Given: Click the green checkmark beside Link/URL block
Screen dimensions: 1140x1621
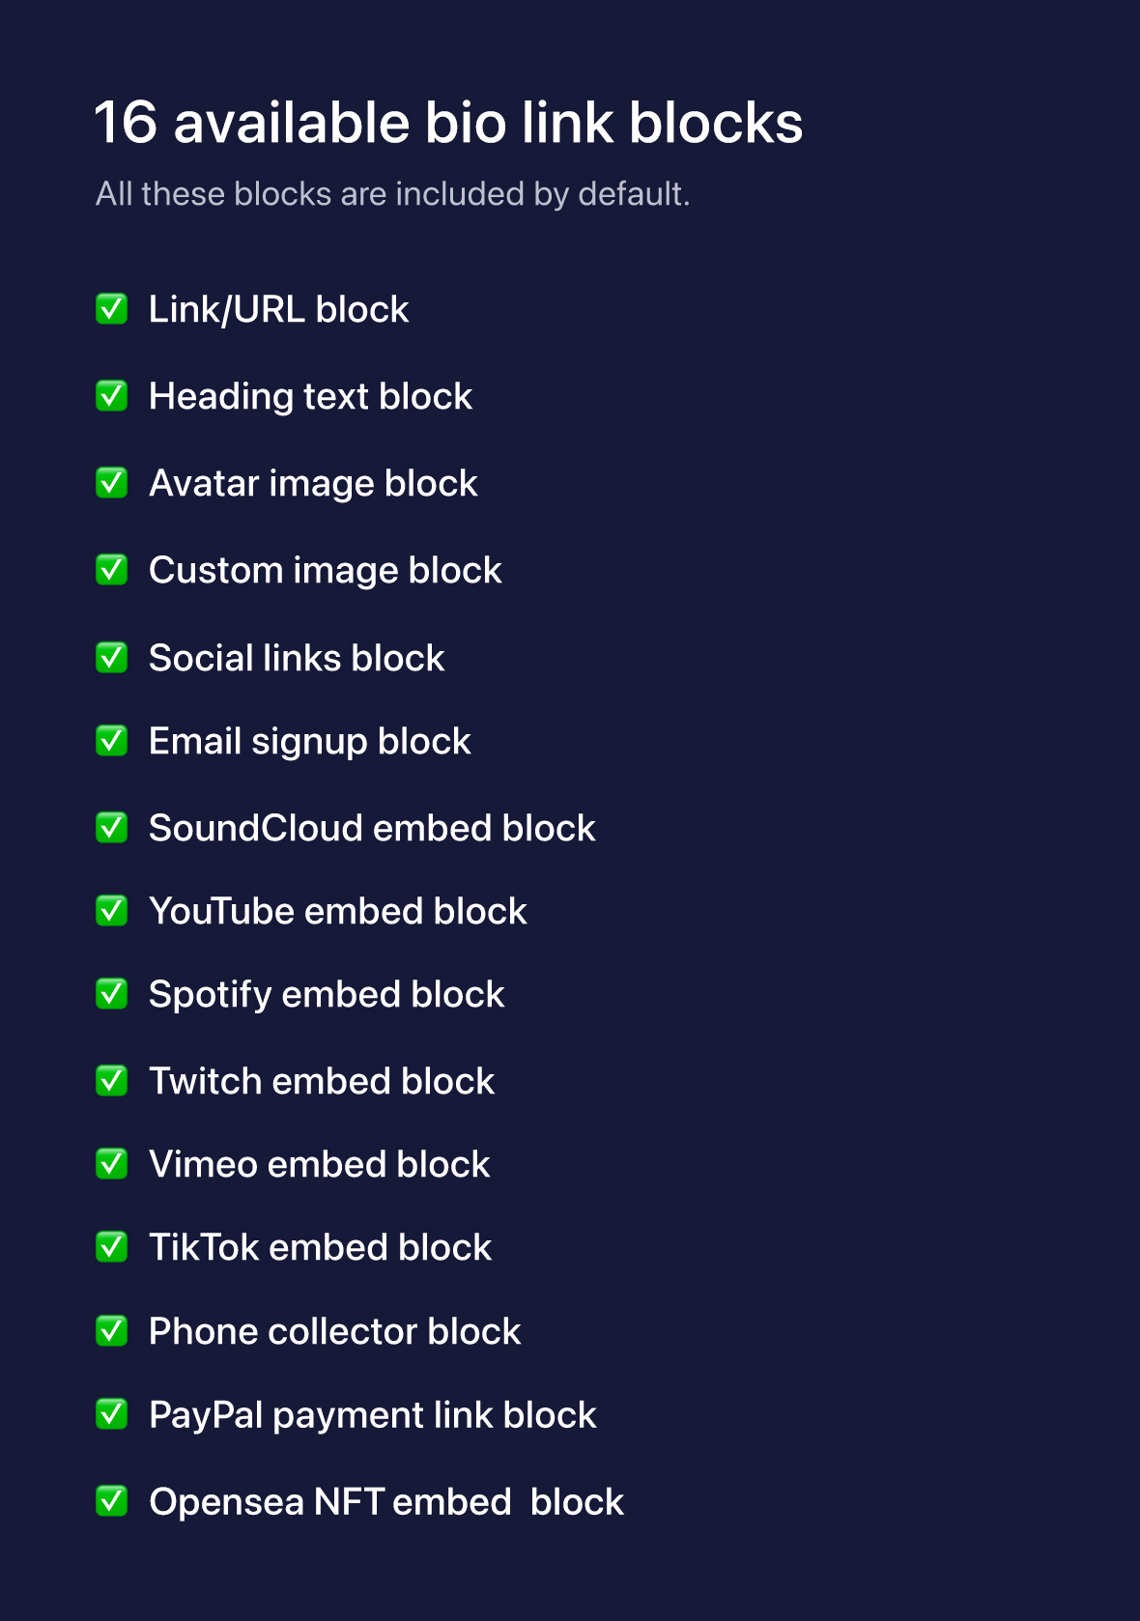Looking at the screenshot, I should pyautogui.click(x=112, y=309).
